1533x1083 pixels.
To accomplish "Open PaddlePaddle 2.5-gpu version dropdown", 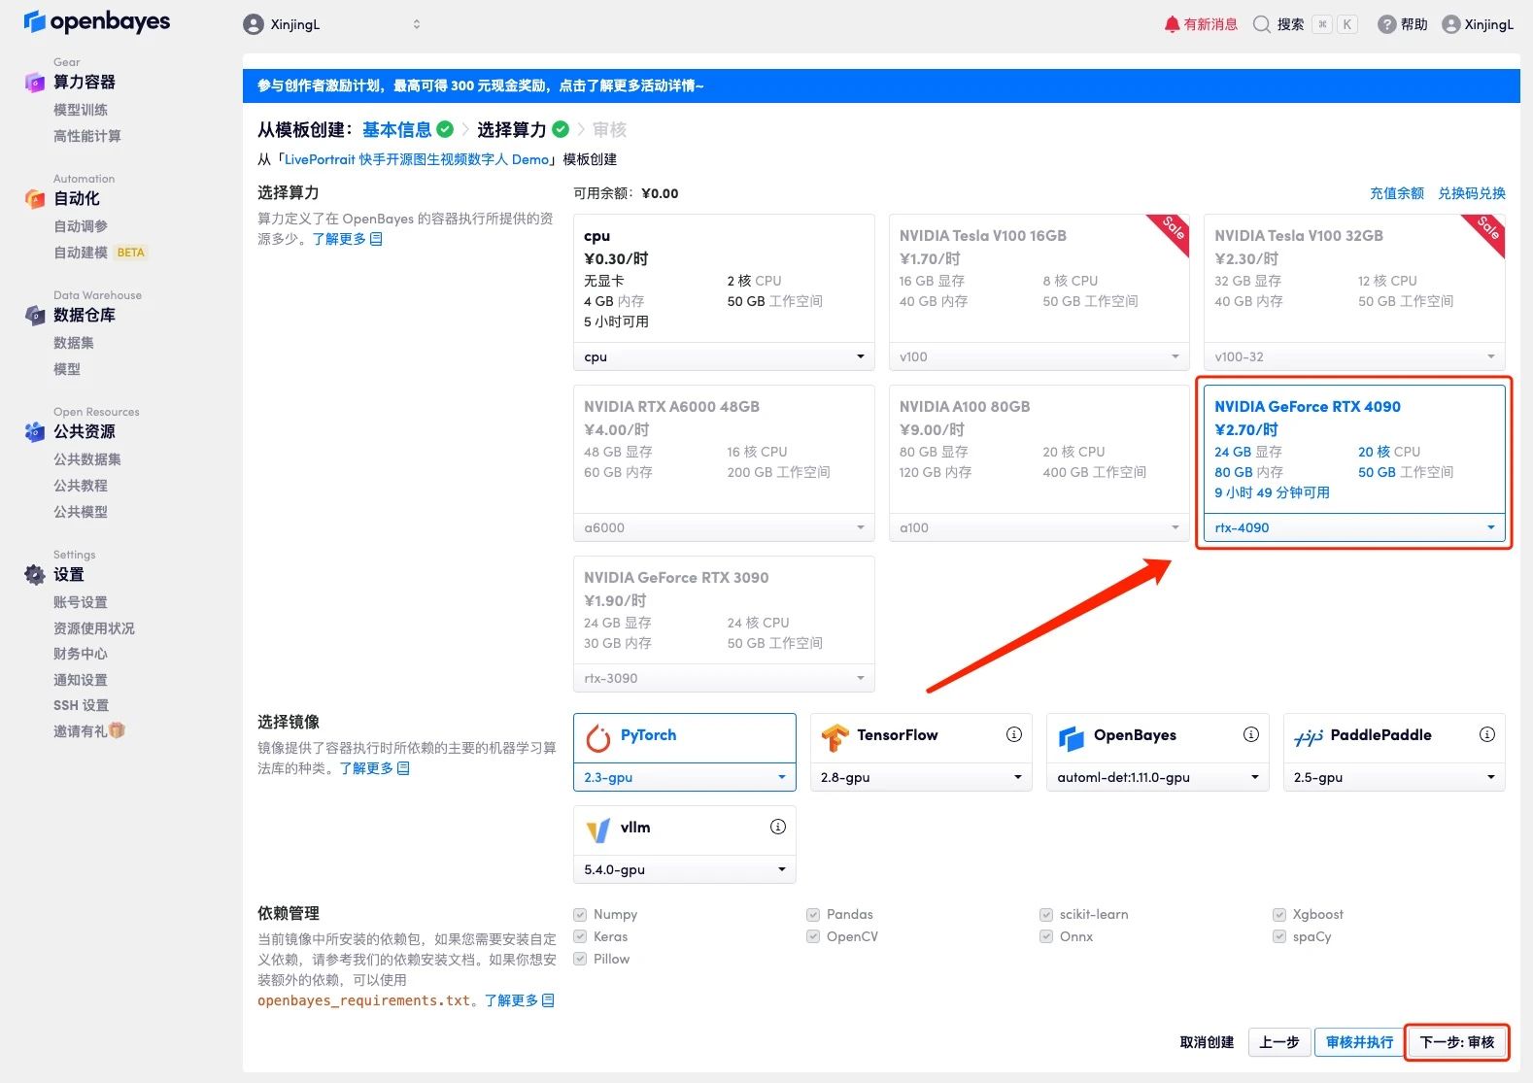I will click(x=1394, y=777).
